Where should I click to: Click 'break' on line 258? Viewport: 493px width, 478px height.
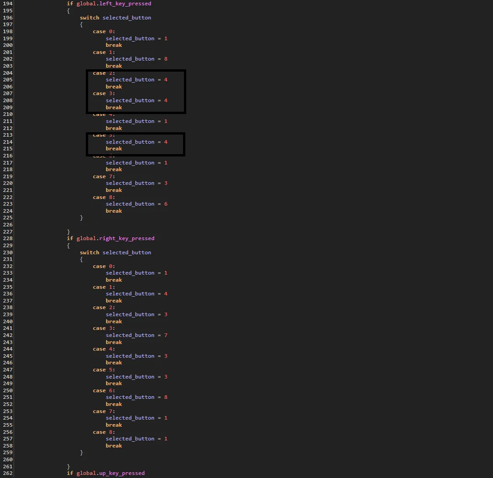(114, 446)
